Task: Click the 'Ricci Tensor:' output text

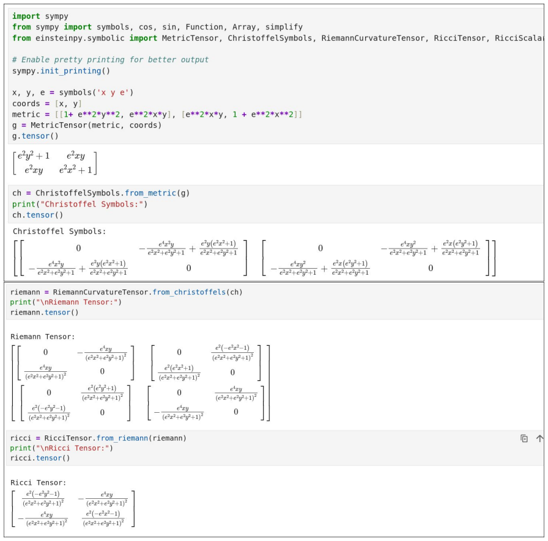Action: (x=38, y=483)
